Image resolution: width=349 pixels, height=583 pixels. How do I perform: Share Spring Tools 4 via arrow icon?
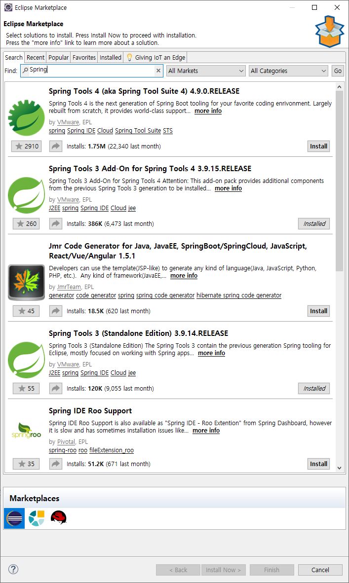point(55,146)
